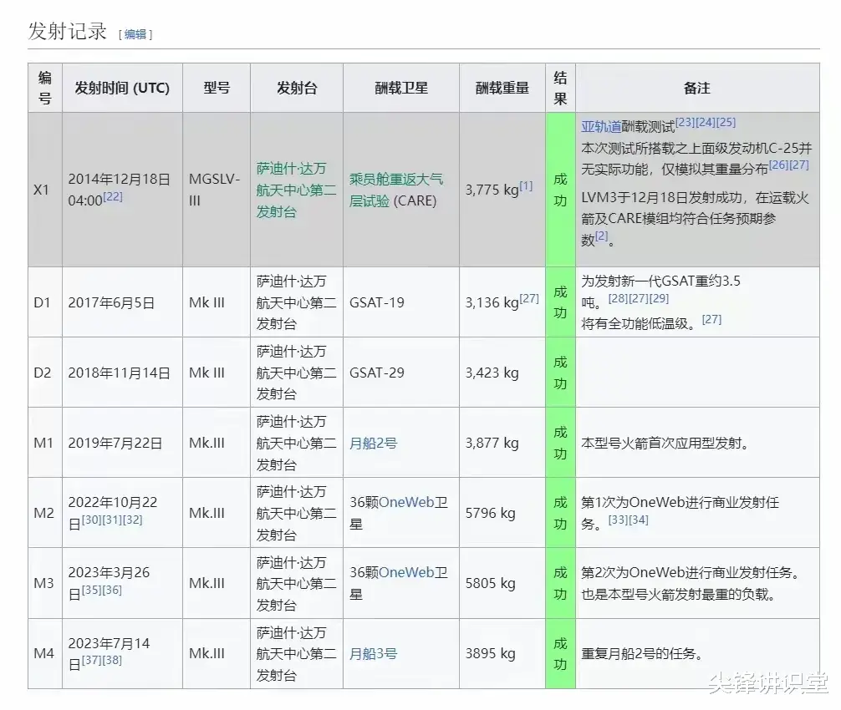Select the M3 row number cell
This screenshot has width=841, height=710.
point(45,583)
